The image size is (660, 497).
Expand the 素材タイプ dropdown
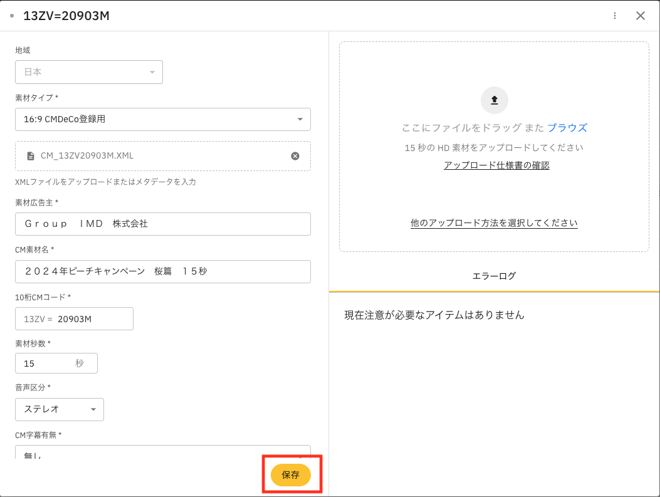162,119
